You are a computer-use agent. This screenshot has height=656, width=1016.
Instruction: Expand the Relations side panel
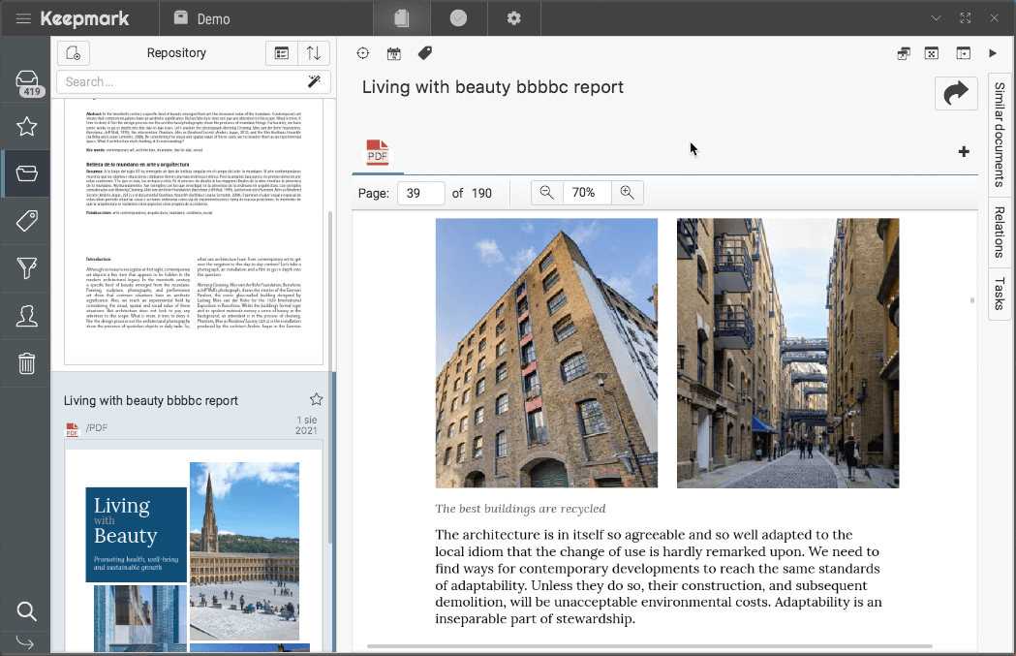tap(1000, 233)
